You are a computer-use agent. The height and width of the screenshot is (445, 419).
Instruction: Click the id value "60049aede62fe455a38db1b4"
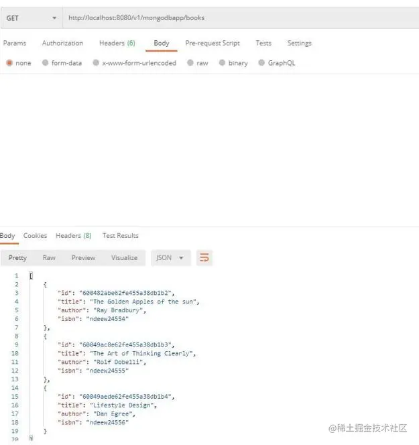[125, 396]
